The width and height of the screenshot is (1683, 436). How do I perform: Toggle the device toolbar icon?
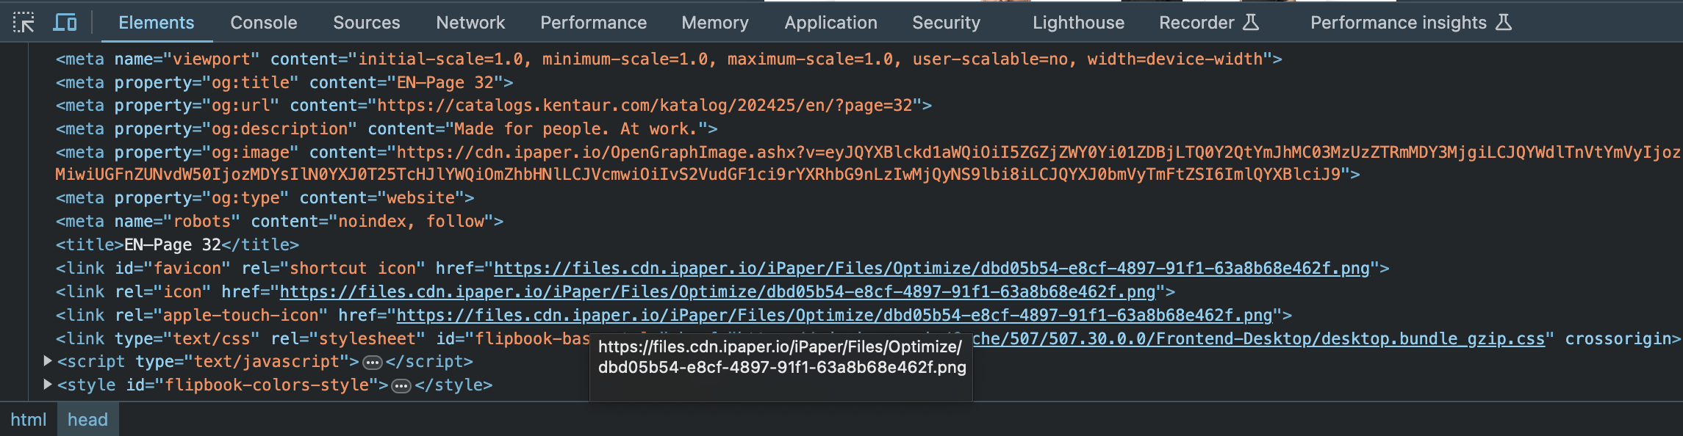pyautogui.click(x=65, y=23)
